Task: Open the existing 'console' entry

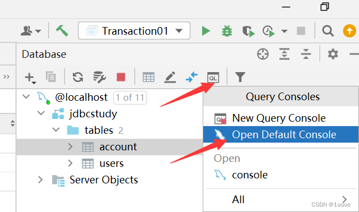Action: tap(281, 175)
